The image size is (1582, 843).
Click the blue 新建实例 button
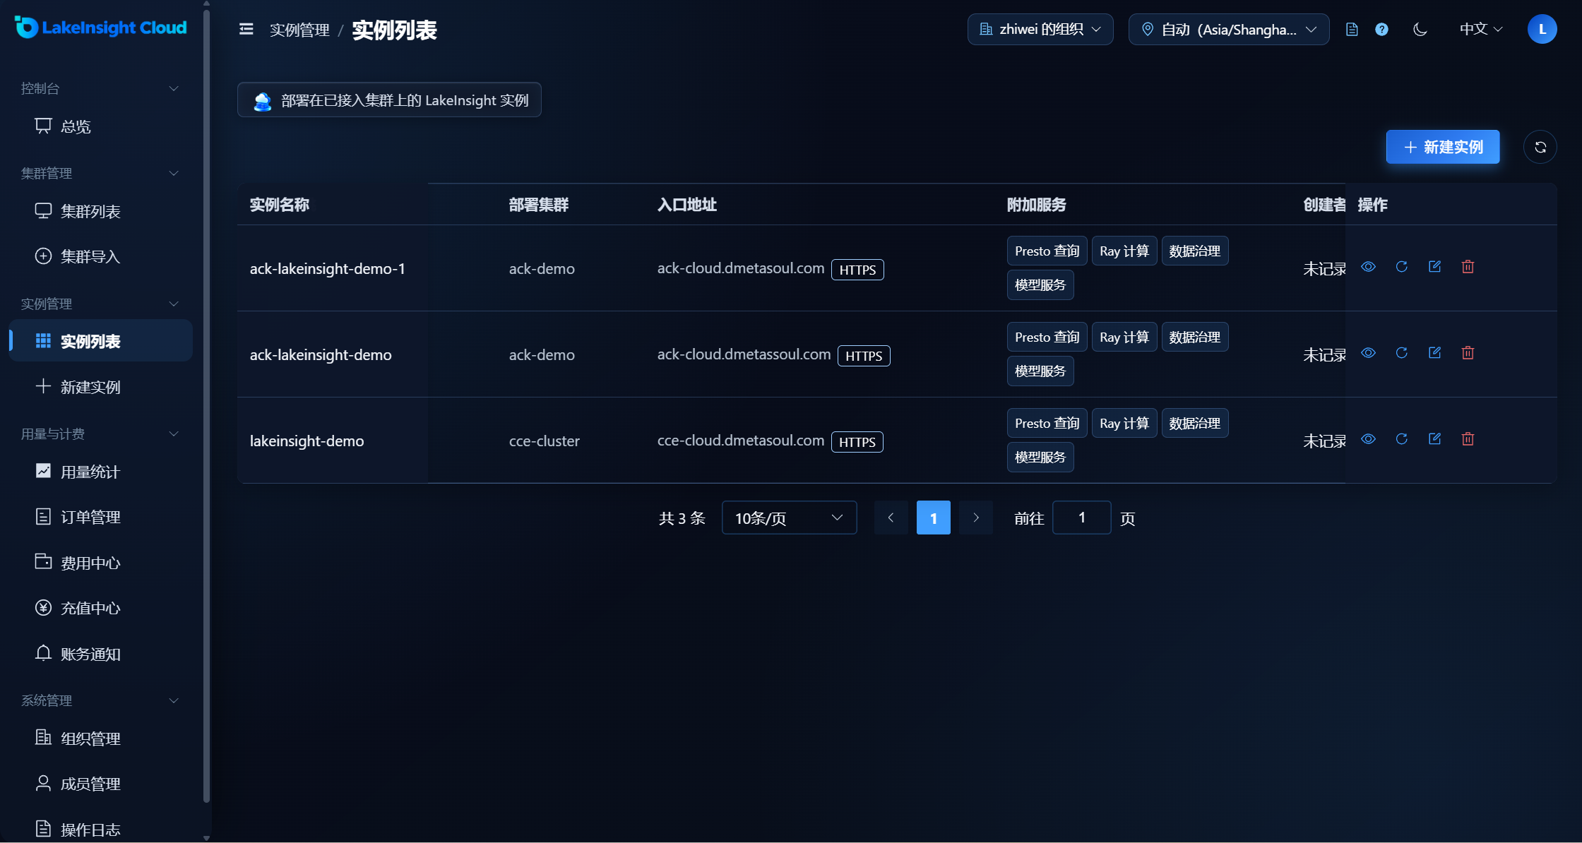tap(1442, 147)
